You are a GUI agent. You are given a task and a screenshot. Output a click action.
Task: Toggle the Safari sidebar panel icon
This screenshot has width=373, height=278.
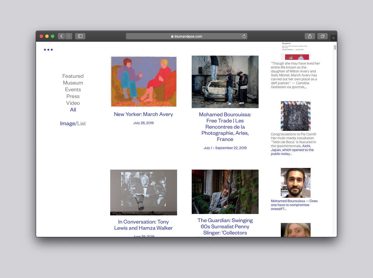(x=80, y=36)
